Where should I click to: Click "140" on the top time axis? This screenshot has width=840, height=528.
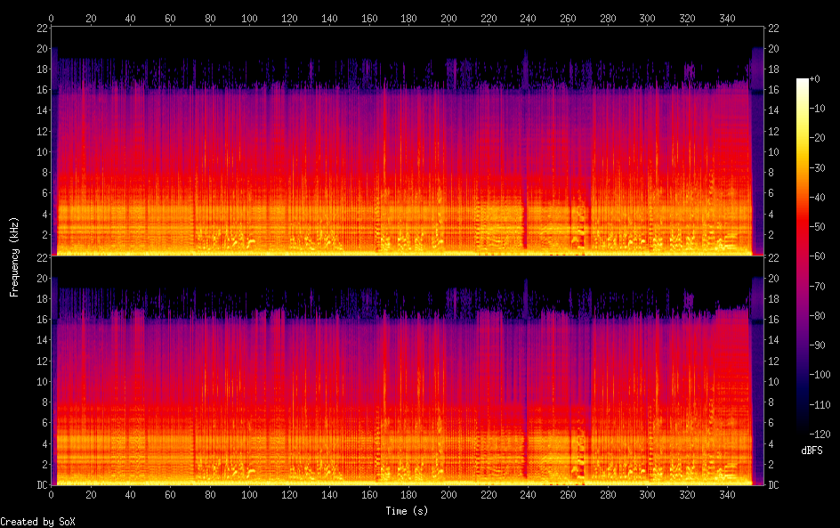[329, 19]
